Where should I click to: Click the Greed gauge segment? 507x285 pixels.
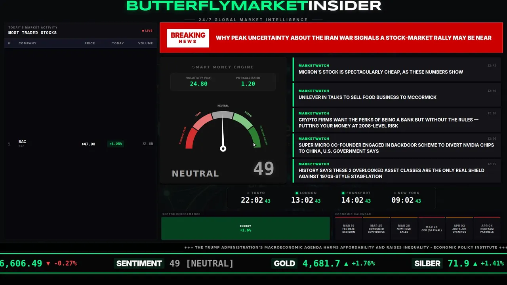(x=243, y=121)
